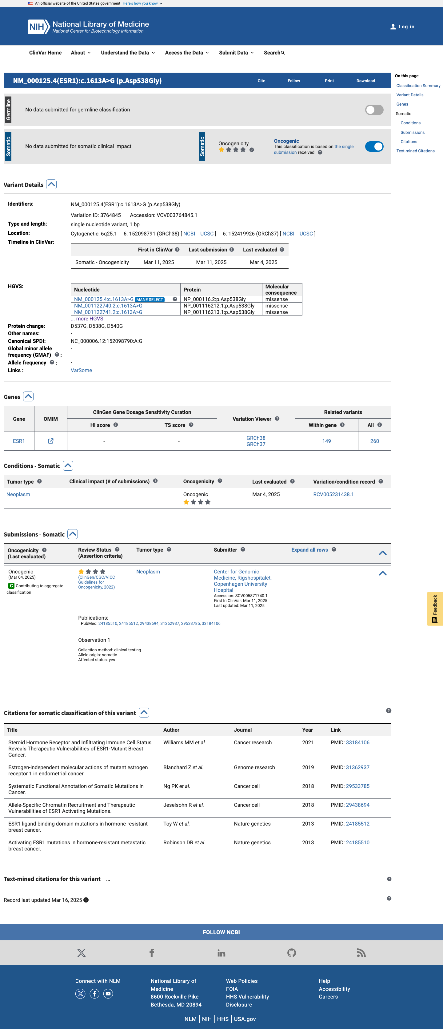The image size is (443, 1029).
Task: Open GitHub icon under Follow NCBI
Action: point(292,953)
